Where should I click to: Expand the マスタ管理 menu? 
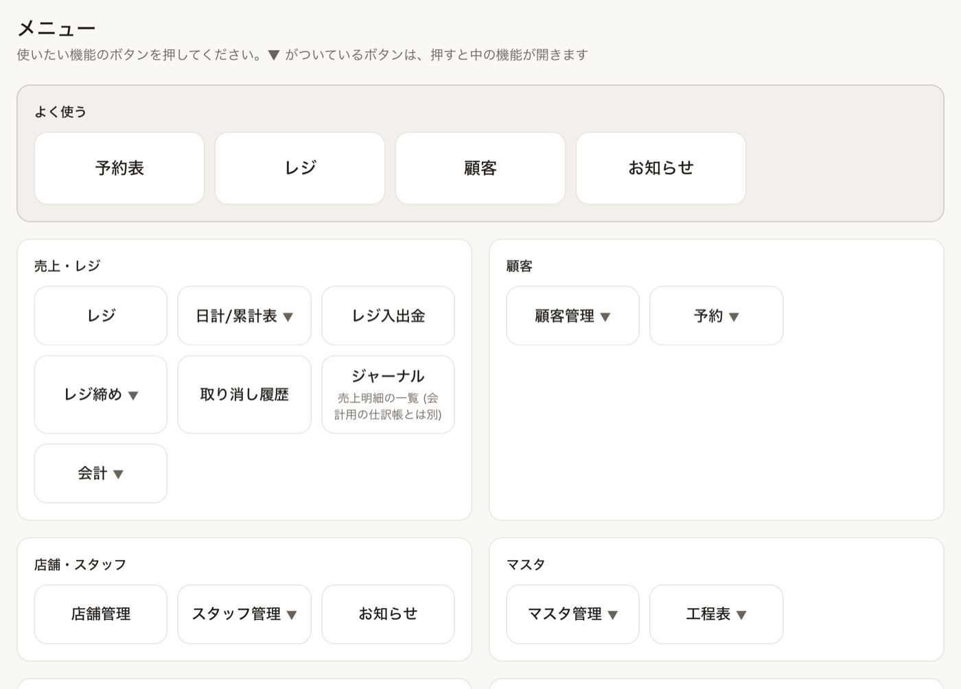pyautogui.click(x=572, y=614)
